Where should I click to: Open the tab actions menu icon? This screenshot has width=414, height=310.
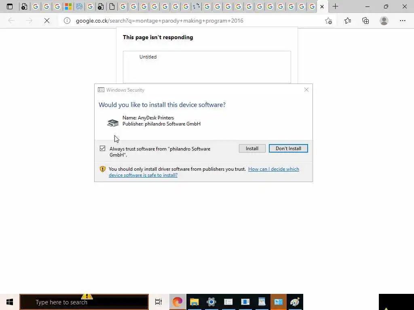(10, 6)
